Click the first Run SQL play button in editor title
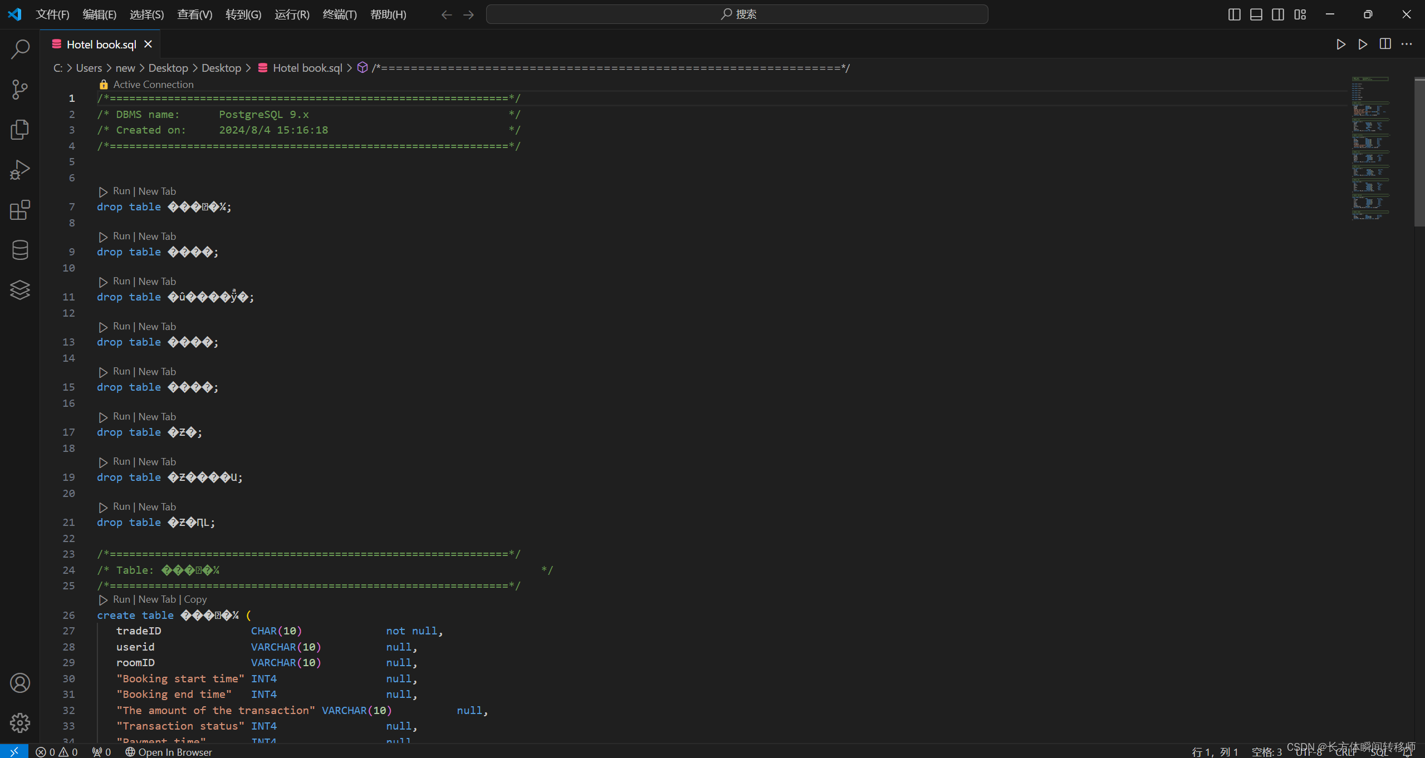 (x=1341, y=44)
